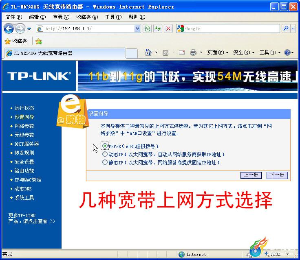The height and width of the screenshot is (260, 300).
Task: Open the search provider dropdown arrow
Action: pos(293,28)
